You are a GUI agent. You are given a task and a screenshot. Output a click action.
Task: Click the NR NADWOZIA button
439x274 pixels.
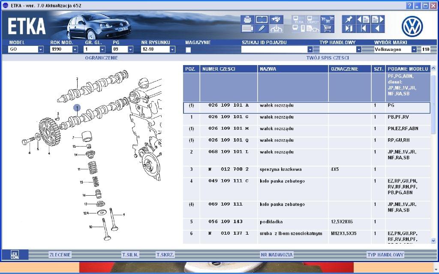pos(277,255)
